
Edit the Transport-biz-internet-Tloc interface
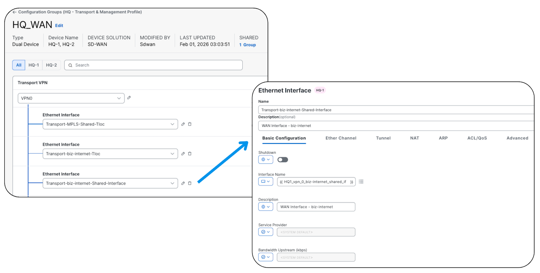click(x=183, y=153)
